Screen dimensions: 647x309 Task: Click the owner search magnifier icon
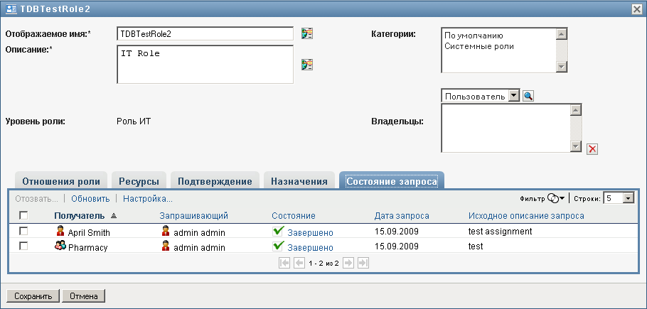528,96
